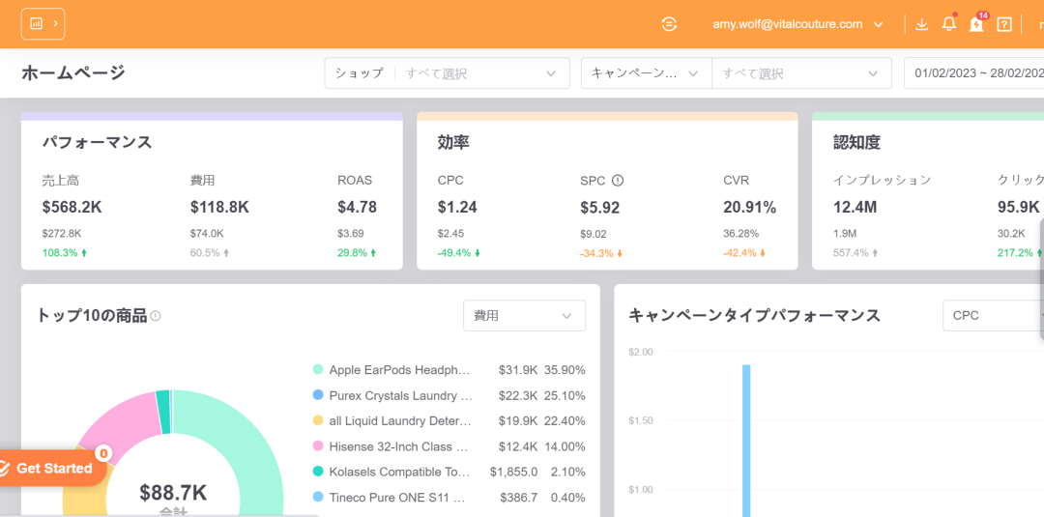Click the 認知度 card heading
The width and height of the screenshot is (1044, 517).
856,142
